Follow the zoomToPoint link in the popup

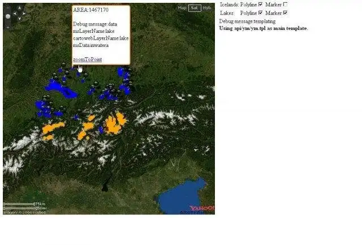point(87,59)
